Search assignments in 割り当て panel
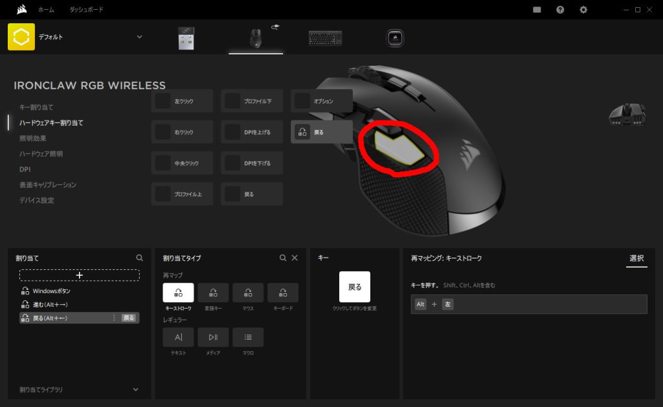Image resolution: width=663 pixels, height=407 pixels. click(x=140, y=258)
